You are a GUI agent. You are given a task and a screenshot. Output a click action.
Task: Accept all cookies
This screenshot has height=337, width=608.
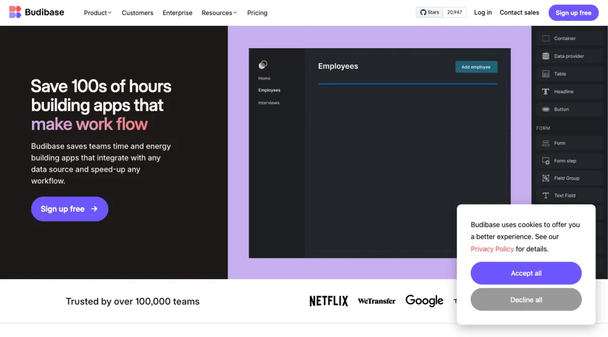526,273
